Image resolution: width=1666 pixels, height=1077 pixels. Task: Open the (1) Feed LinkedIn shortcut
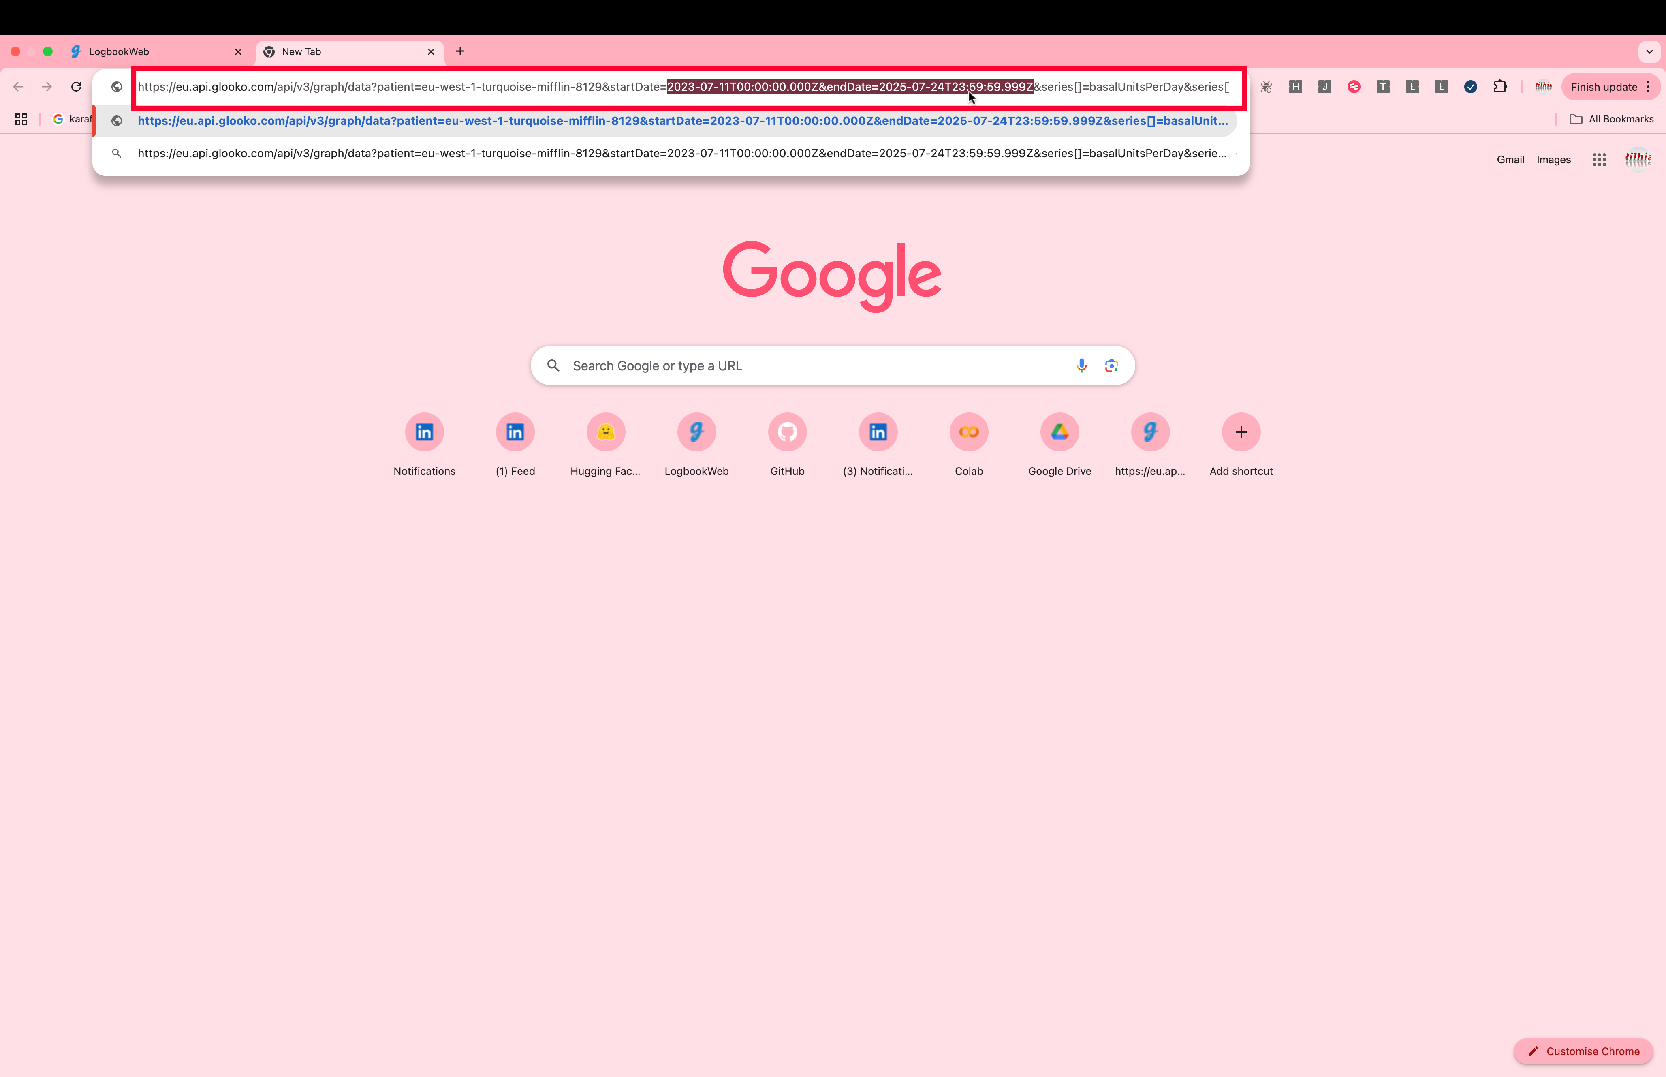pos(515,432)
